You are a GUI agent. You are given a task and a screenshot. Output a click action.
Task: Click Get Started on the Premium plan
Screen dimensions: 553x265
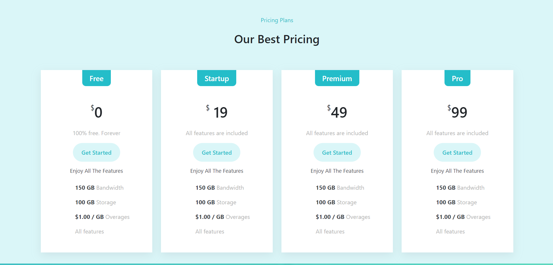click(x=337, y=152)
